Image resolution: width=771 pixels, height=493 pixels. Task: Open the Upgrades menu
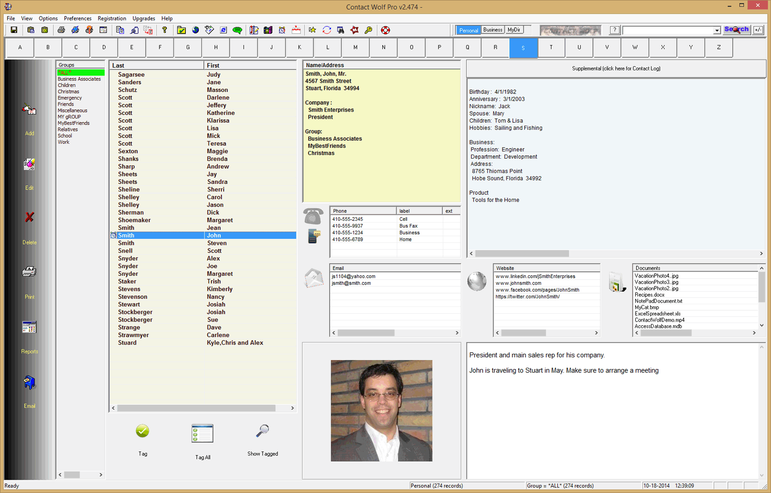(x=144, y=18)
